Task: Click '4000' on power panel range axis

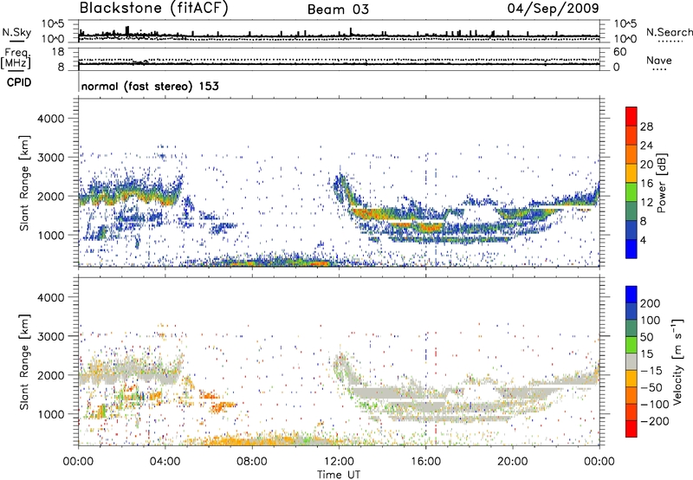Action: click(50, 119)
